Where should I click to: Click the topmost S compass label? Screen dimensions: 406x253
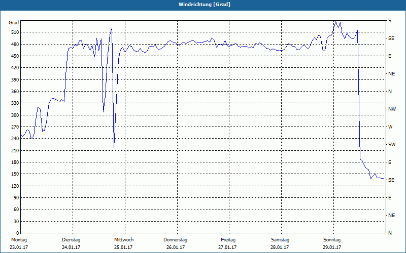(390, 21)
